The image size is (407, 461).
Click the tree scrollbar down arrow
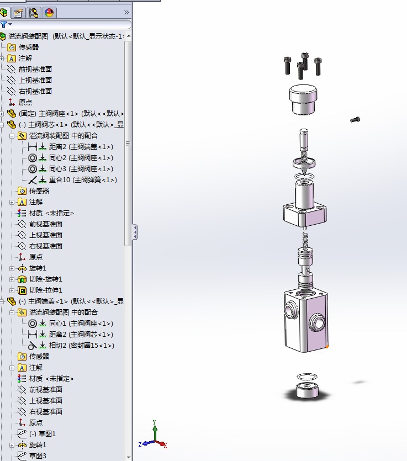[x=128, y=458]
